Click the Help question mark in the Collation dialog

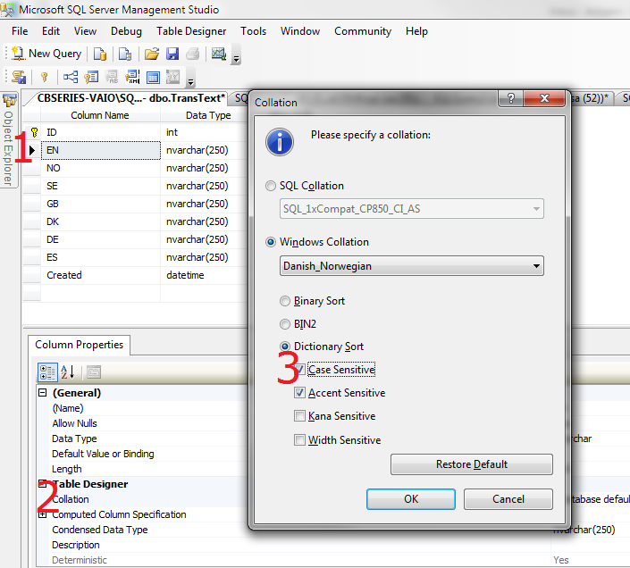pyautogui.click(x=510, y=98)
